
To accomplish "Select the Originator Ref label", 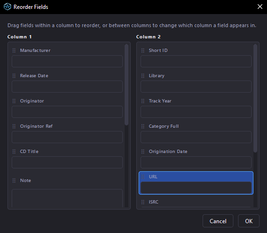I will tap(36, 126).
